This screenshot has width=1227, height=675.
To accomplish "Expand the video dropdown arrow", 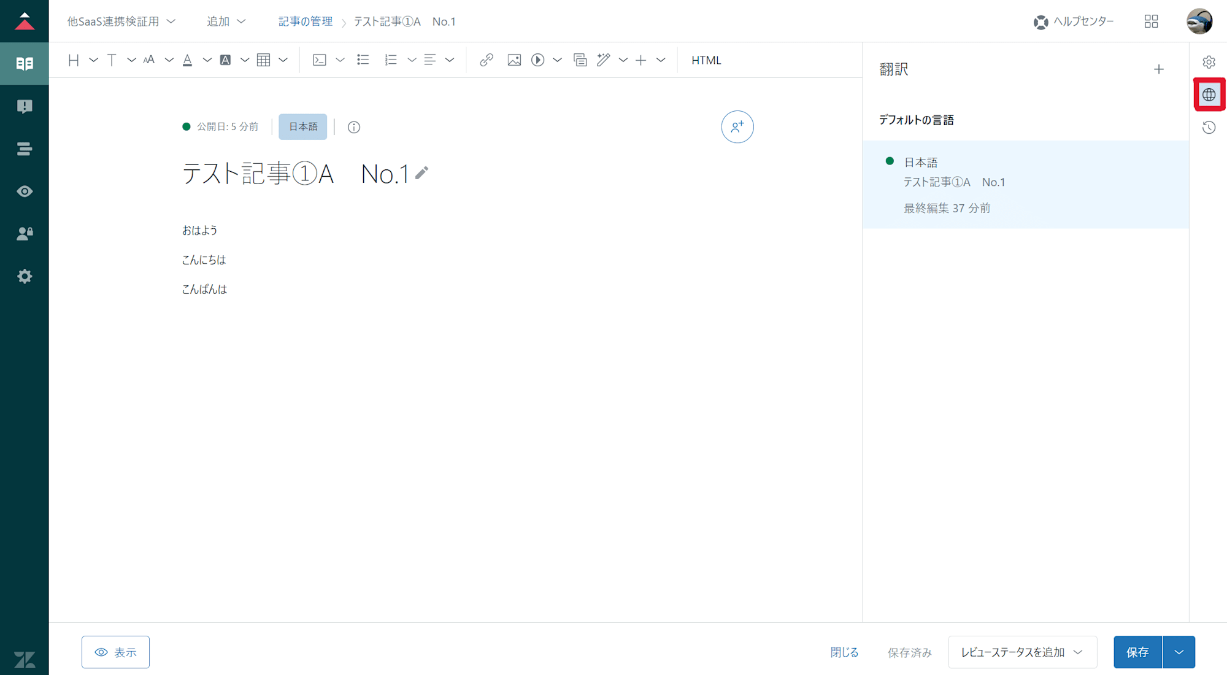I will (x=557, y=60).
